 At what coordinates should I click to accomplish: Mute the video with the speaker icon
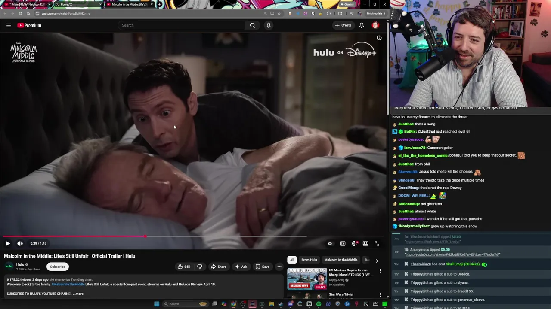(x=20, y=243)
